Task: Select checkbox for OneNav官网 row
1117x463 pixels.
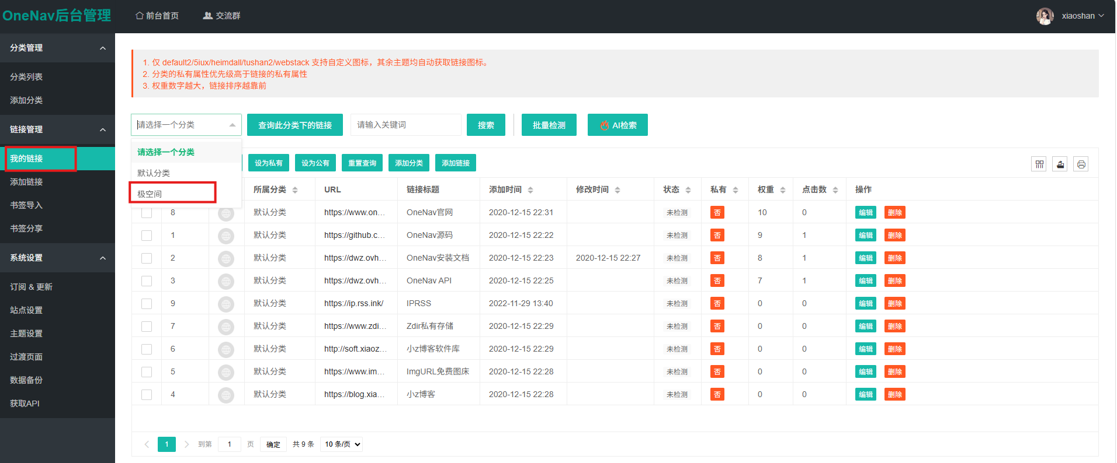Action: click(147, 213)
